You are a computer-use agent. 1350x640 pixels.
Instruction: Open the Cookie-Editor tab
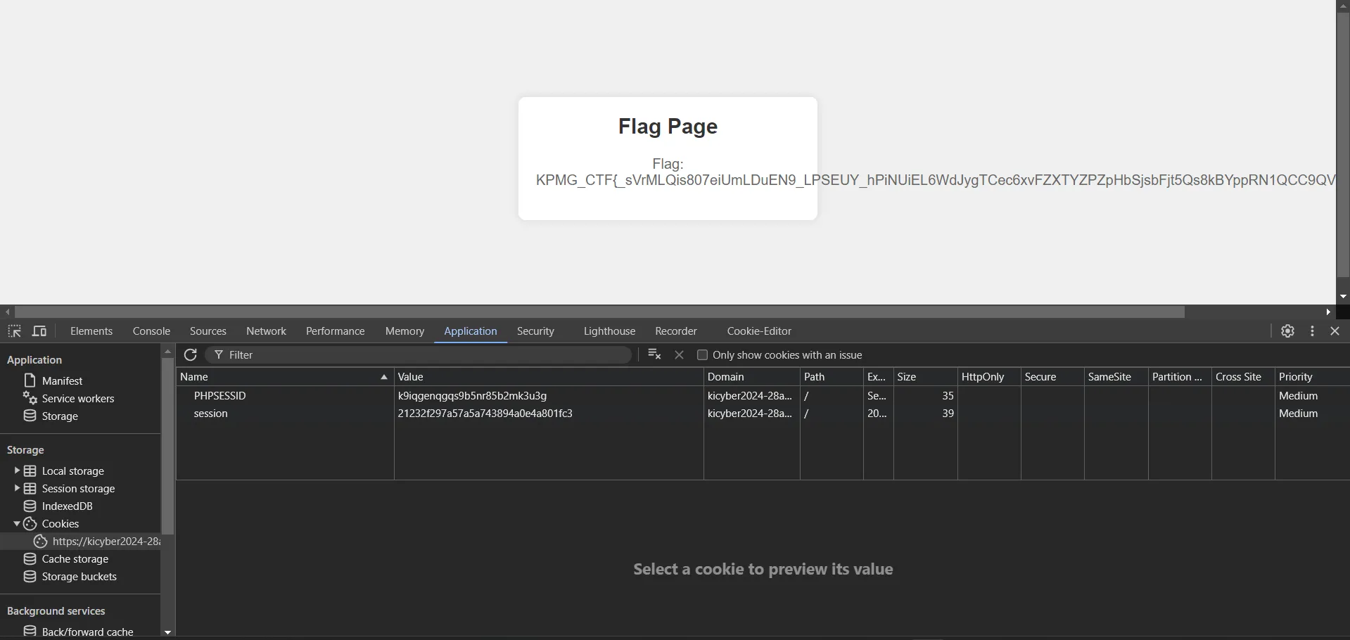coord(759,331)
